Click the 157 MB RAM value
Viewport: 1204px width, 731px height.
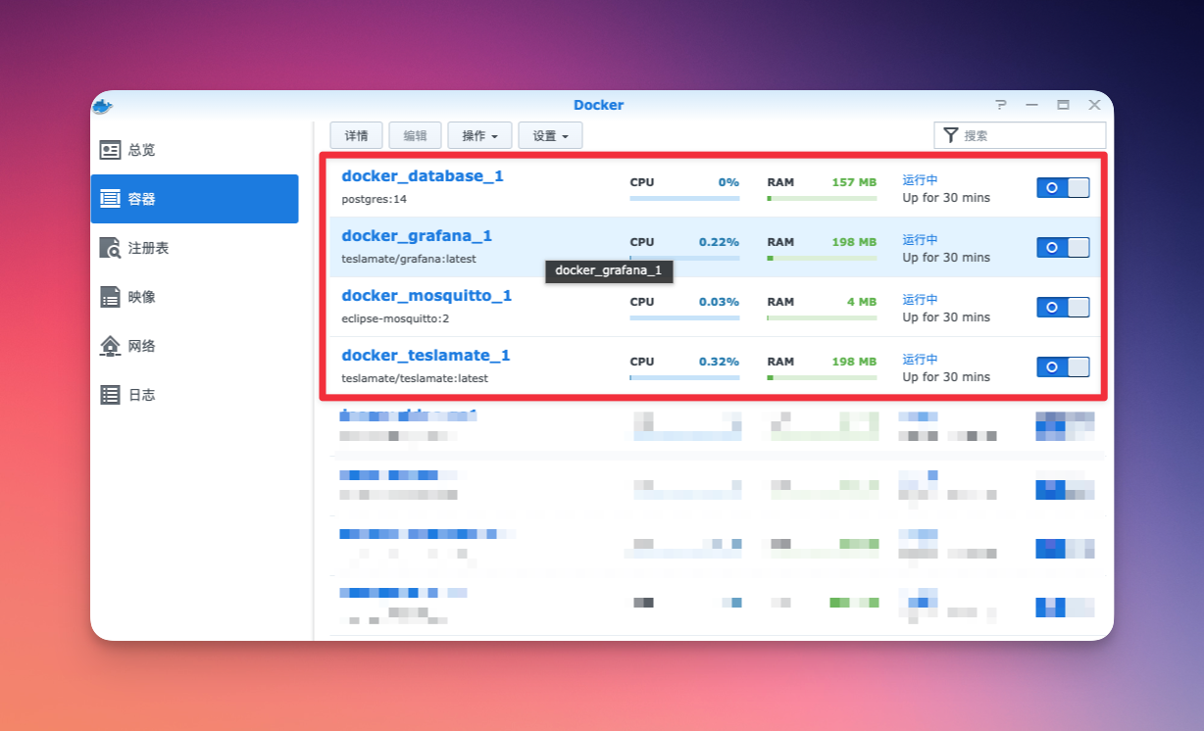click(x=854, y=182)
